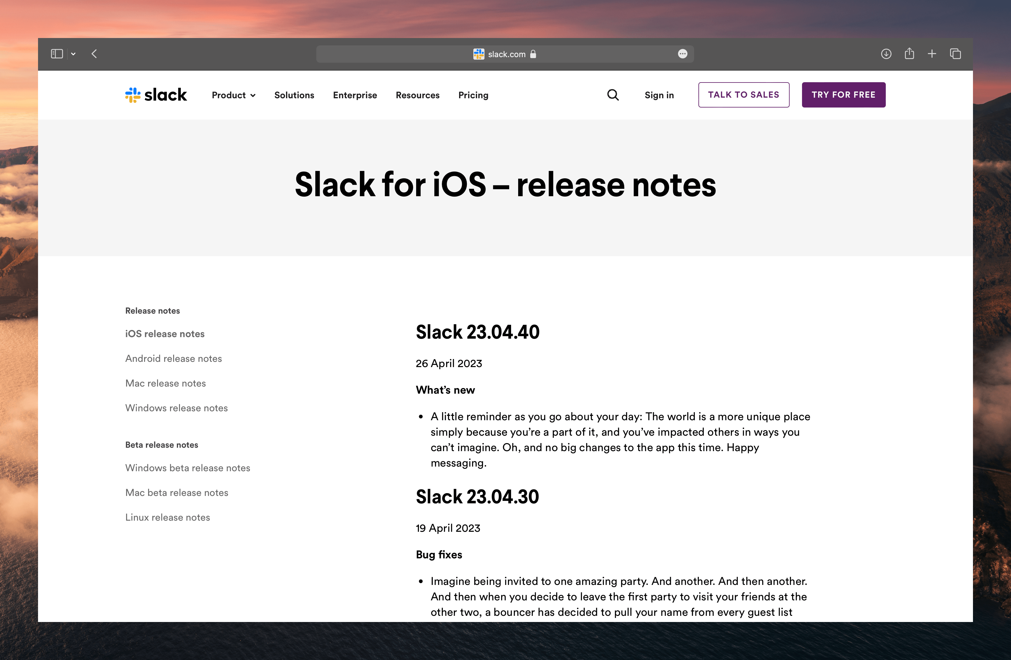
Task: Open the Share menu icon
Action: click(909, 53)
